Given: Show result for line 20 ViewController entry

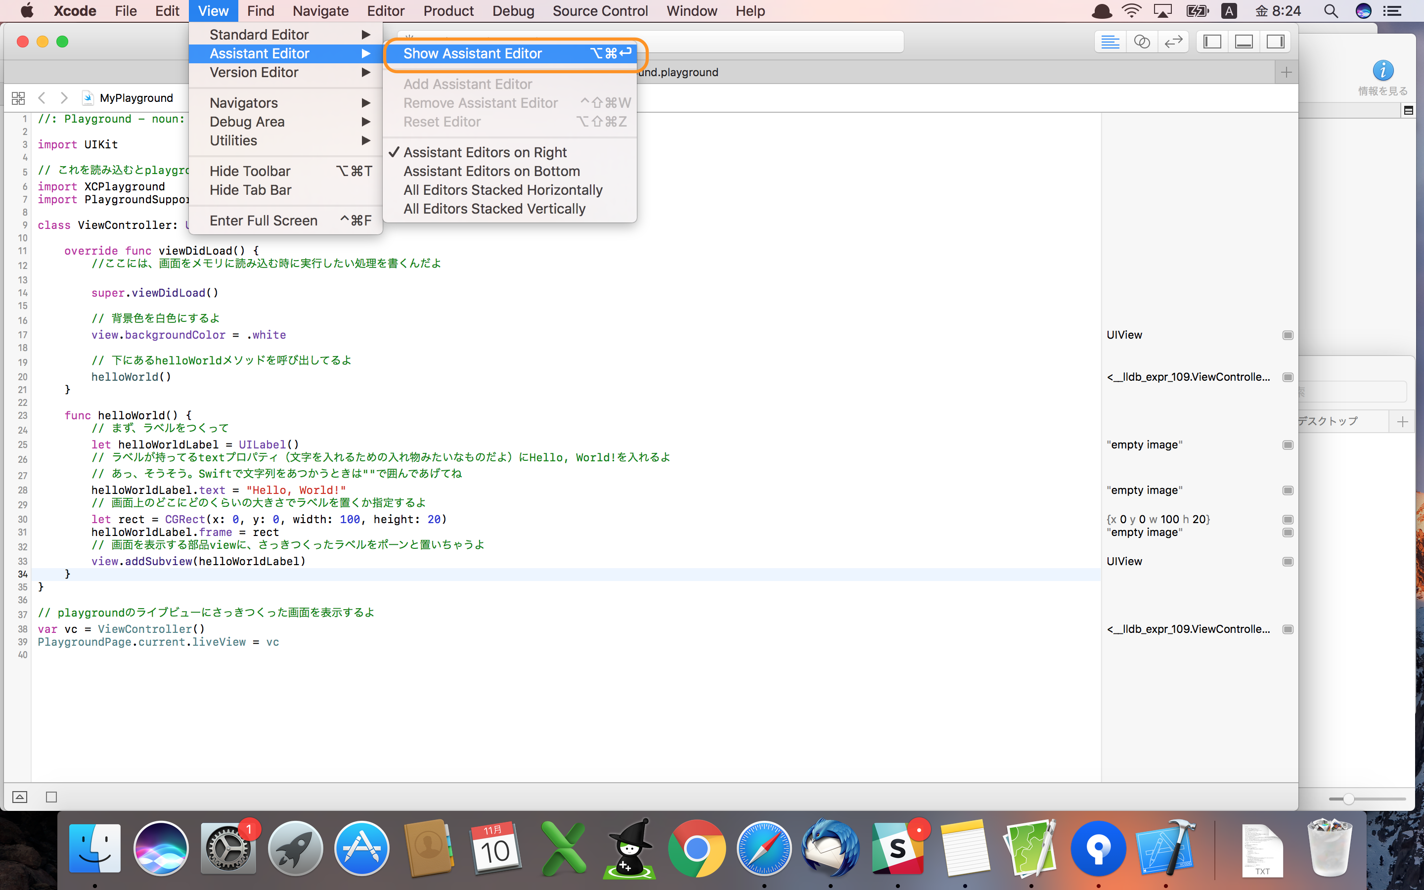Looking at the screenshot, I should point(1288,377).
